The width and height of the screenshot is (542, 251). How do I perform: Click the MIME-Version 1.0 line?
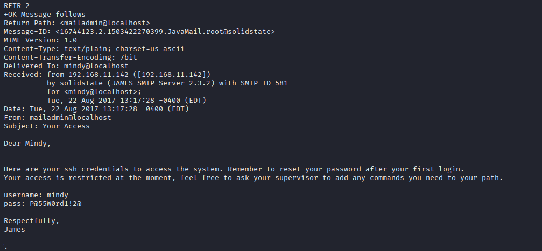pyautogui.click(x=40, y=40)
